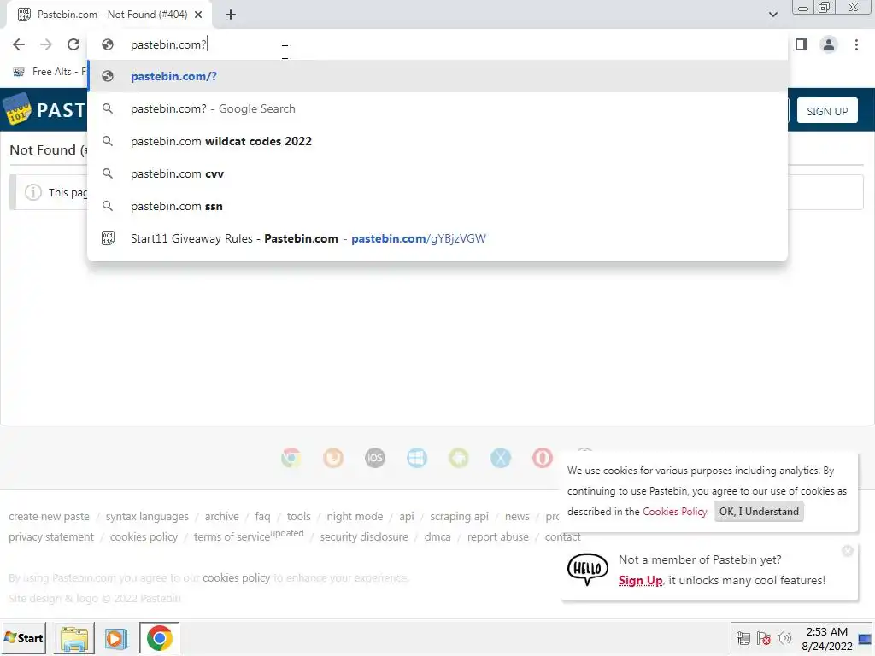
Task: Click the forward navigation arrow
Action: 46,44
